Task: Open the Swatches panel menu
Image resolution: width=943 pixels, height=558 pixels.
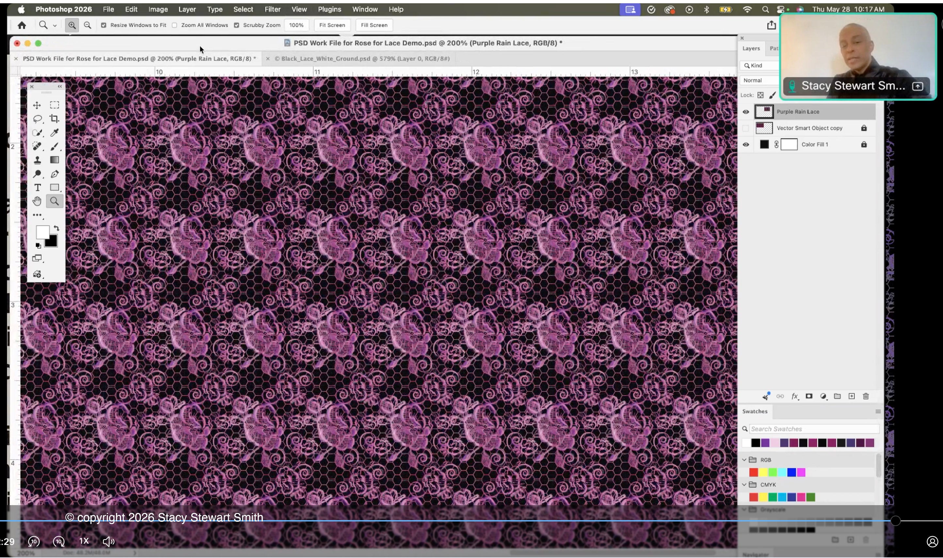Action: point(878,411)
